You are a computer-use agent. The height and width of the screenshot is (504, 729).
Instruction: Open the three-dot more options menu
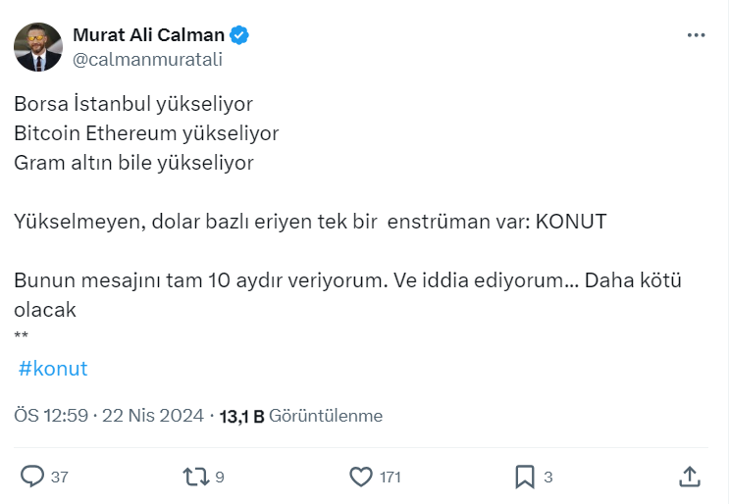[696, 35]
